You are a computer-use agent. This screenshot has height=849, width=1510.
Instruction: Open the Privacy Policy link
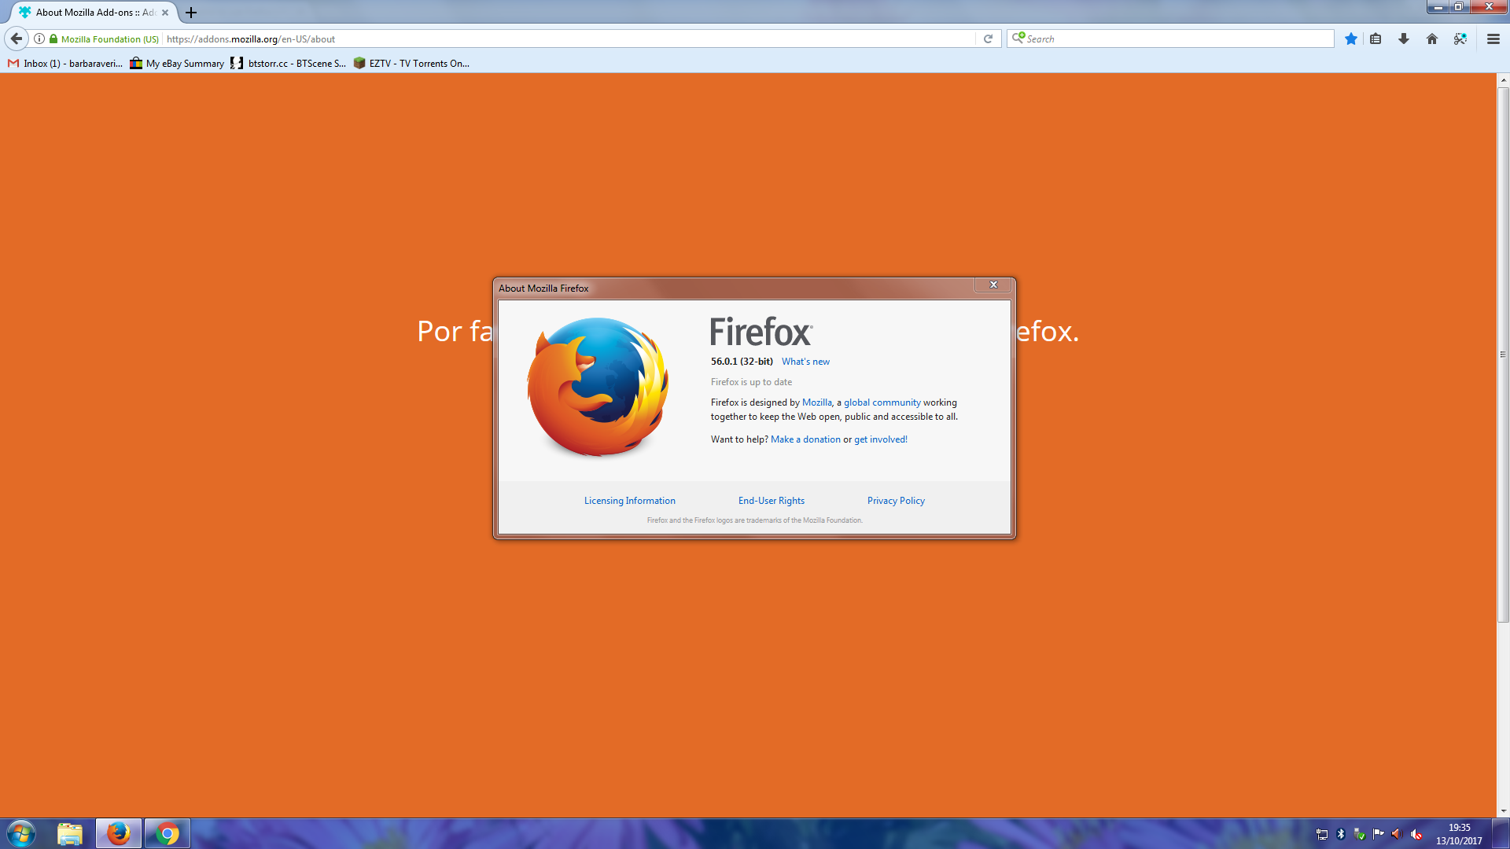[896, 501]
